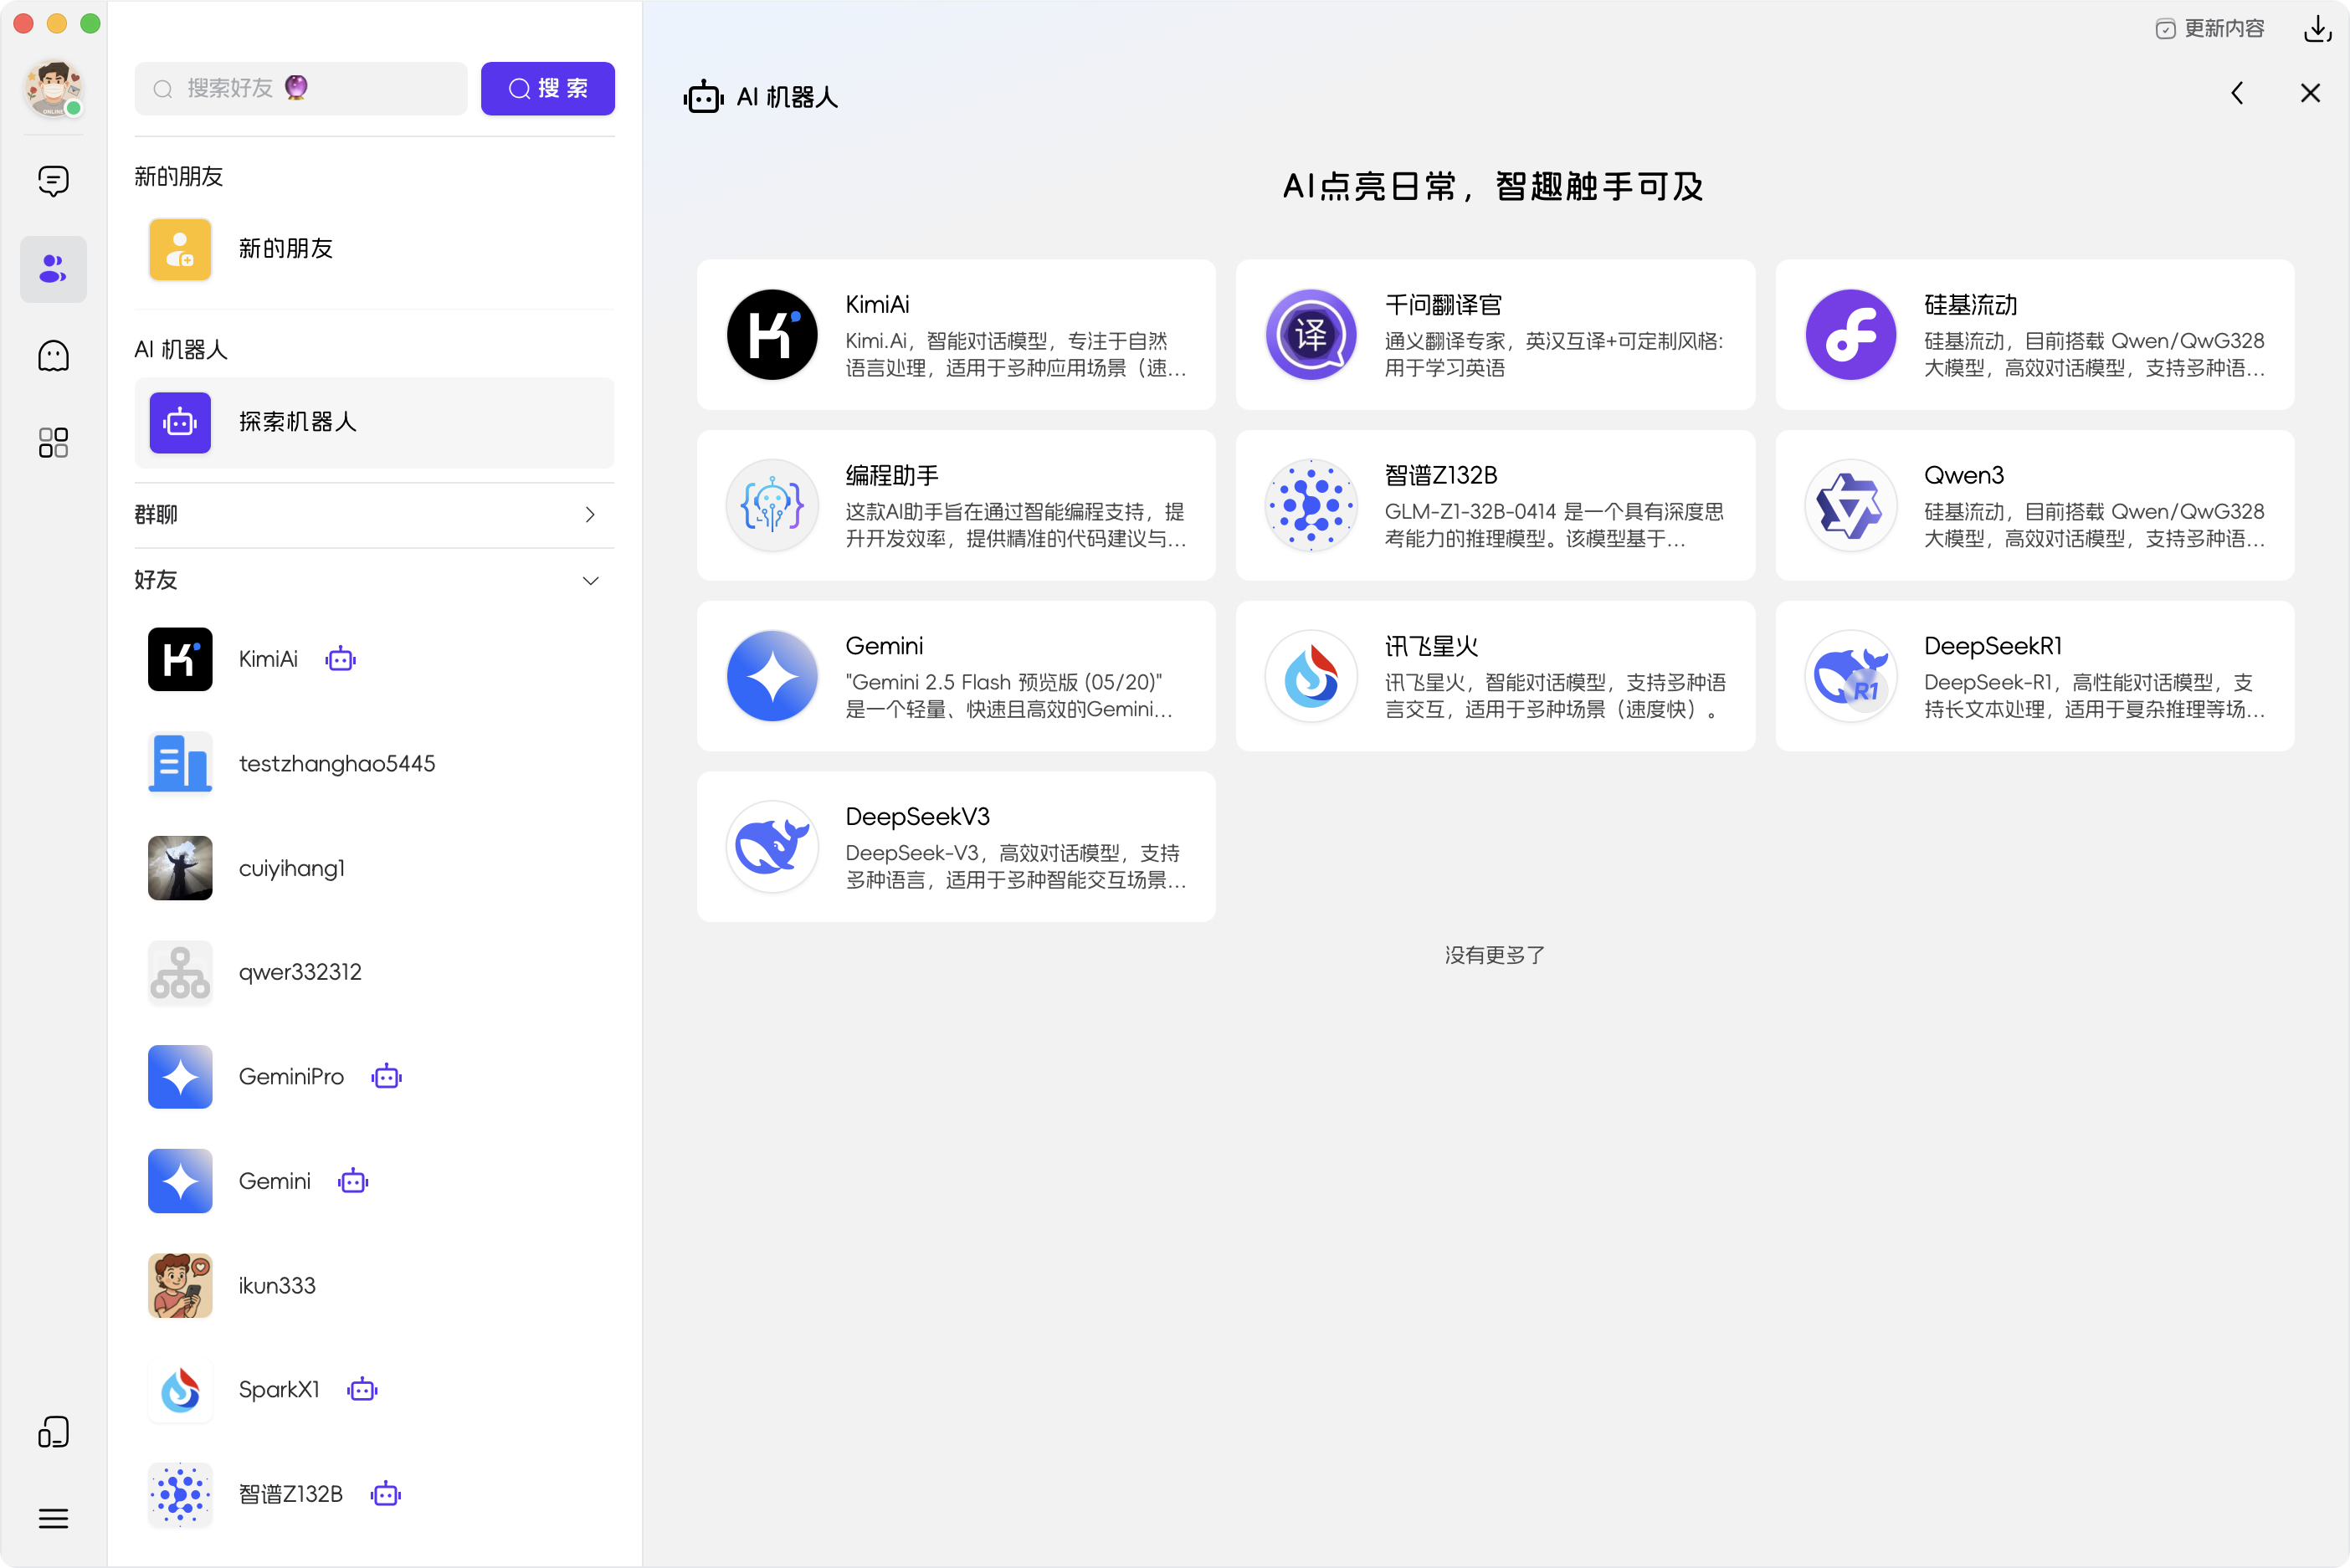Click the download icon at top right
This screenshot has height=1568, width=2350.
[2317, 28]
